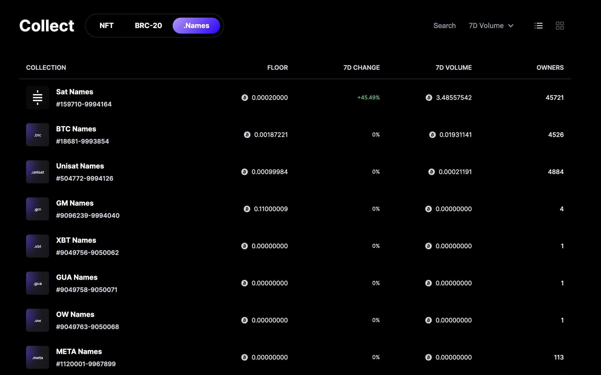Open Search
Screen dimensions: 601x375
(444, 26)
